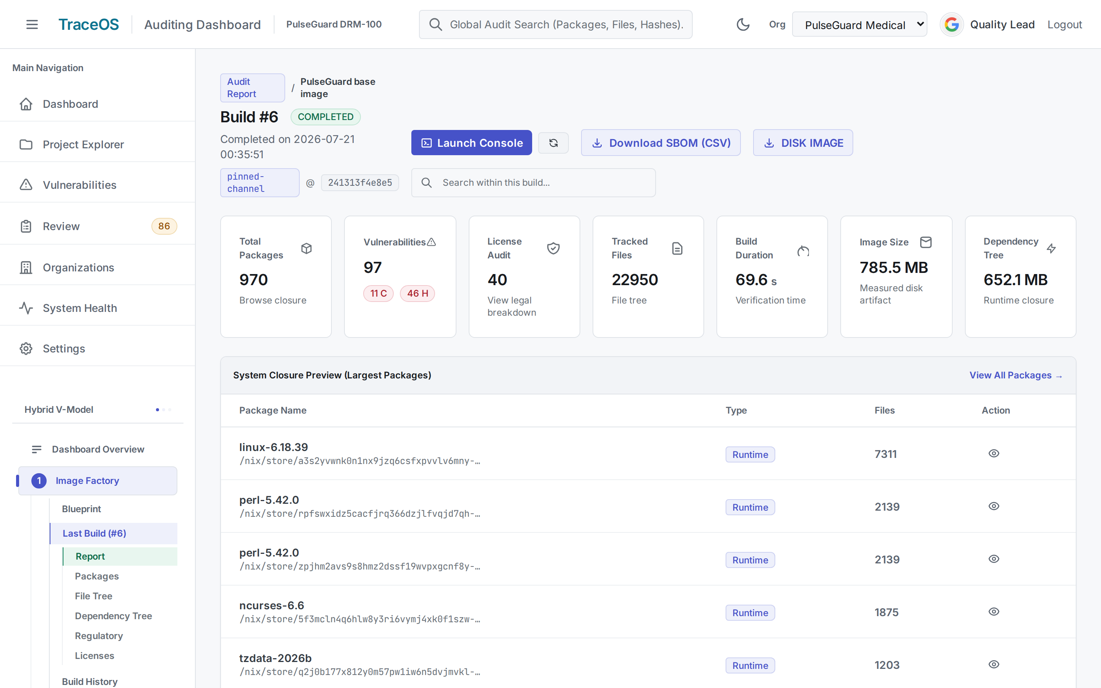Select Dashboard Overview tree item
Viewport: 1101px width, 688px height.
(x=98, y=449)
